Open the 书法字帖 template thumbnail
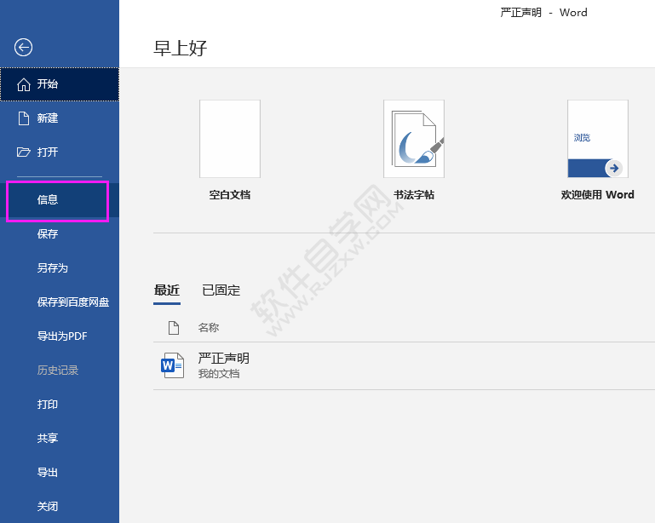 [x=414, y=139]
